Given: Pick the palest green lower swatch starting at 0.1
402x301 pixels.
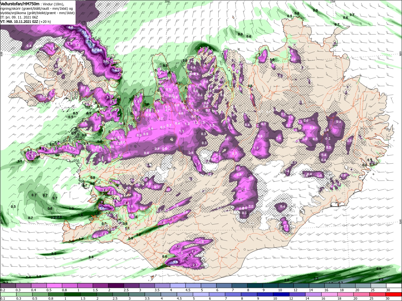Looking at the screenshot, I should (8, 294).
